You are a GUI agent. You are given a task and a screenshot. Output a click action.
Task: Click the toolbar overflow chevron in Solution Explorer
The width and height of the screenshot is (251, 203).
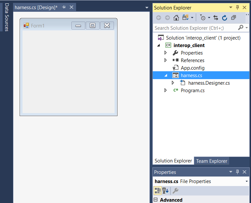point(247,15)
